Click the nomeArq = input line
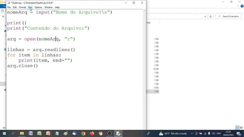Image resolution: width=244 pixels, height=137 pixels. 59,12
